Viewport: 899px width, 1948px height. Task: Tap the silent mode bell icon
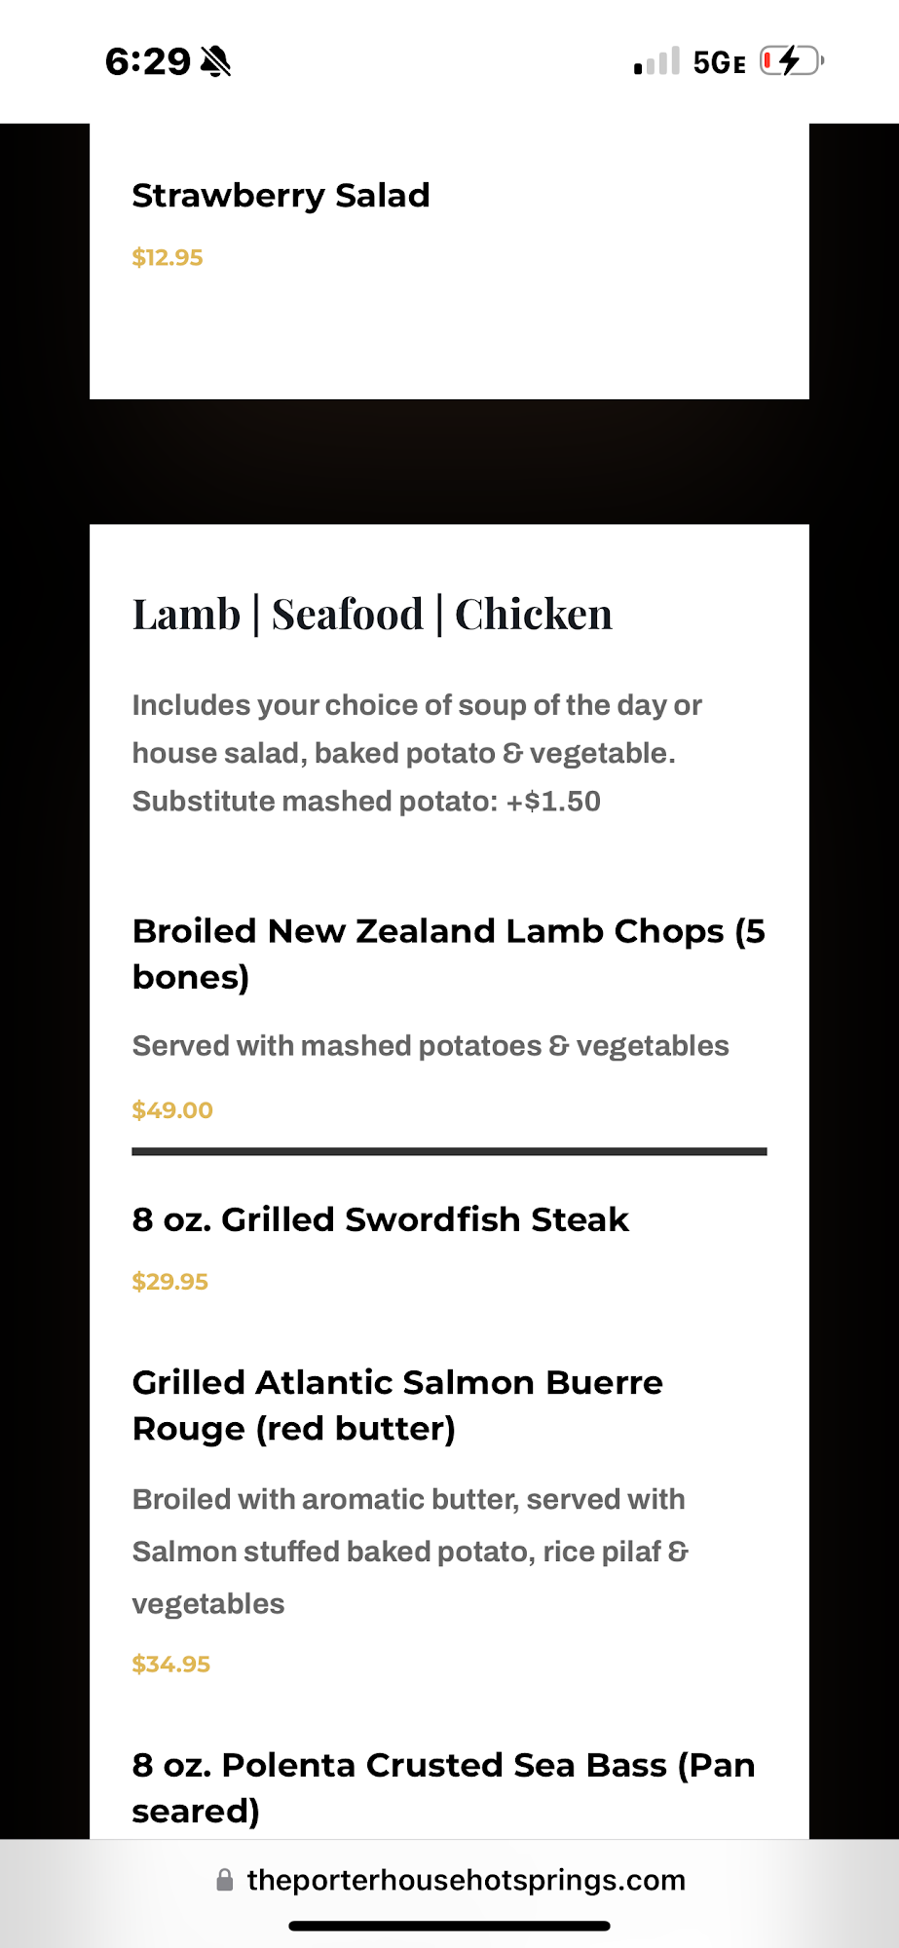215,62
